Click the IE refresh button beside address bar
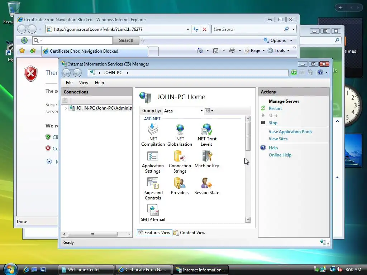 click(196, 29)
